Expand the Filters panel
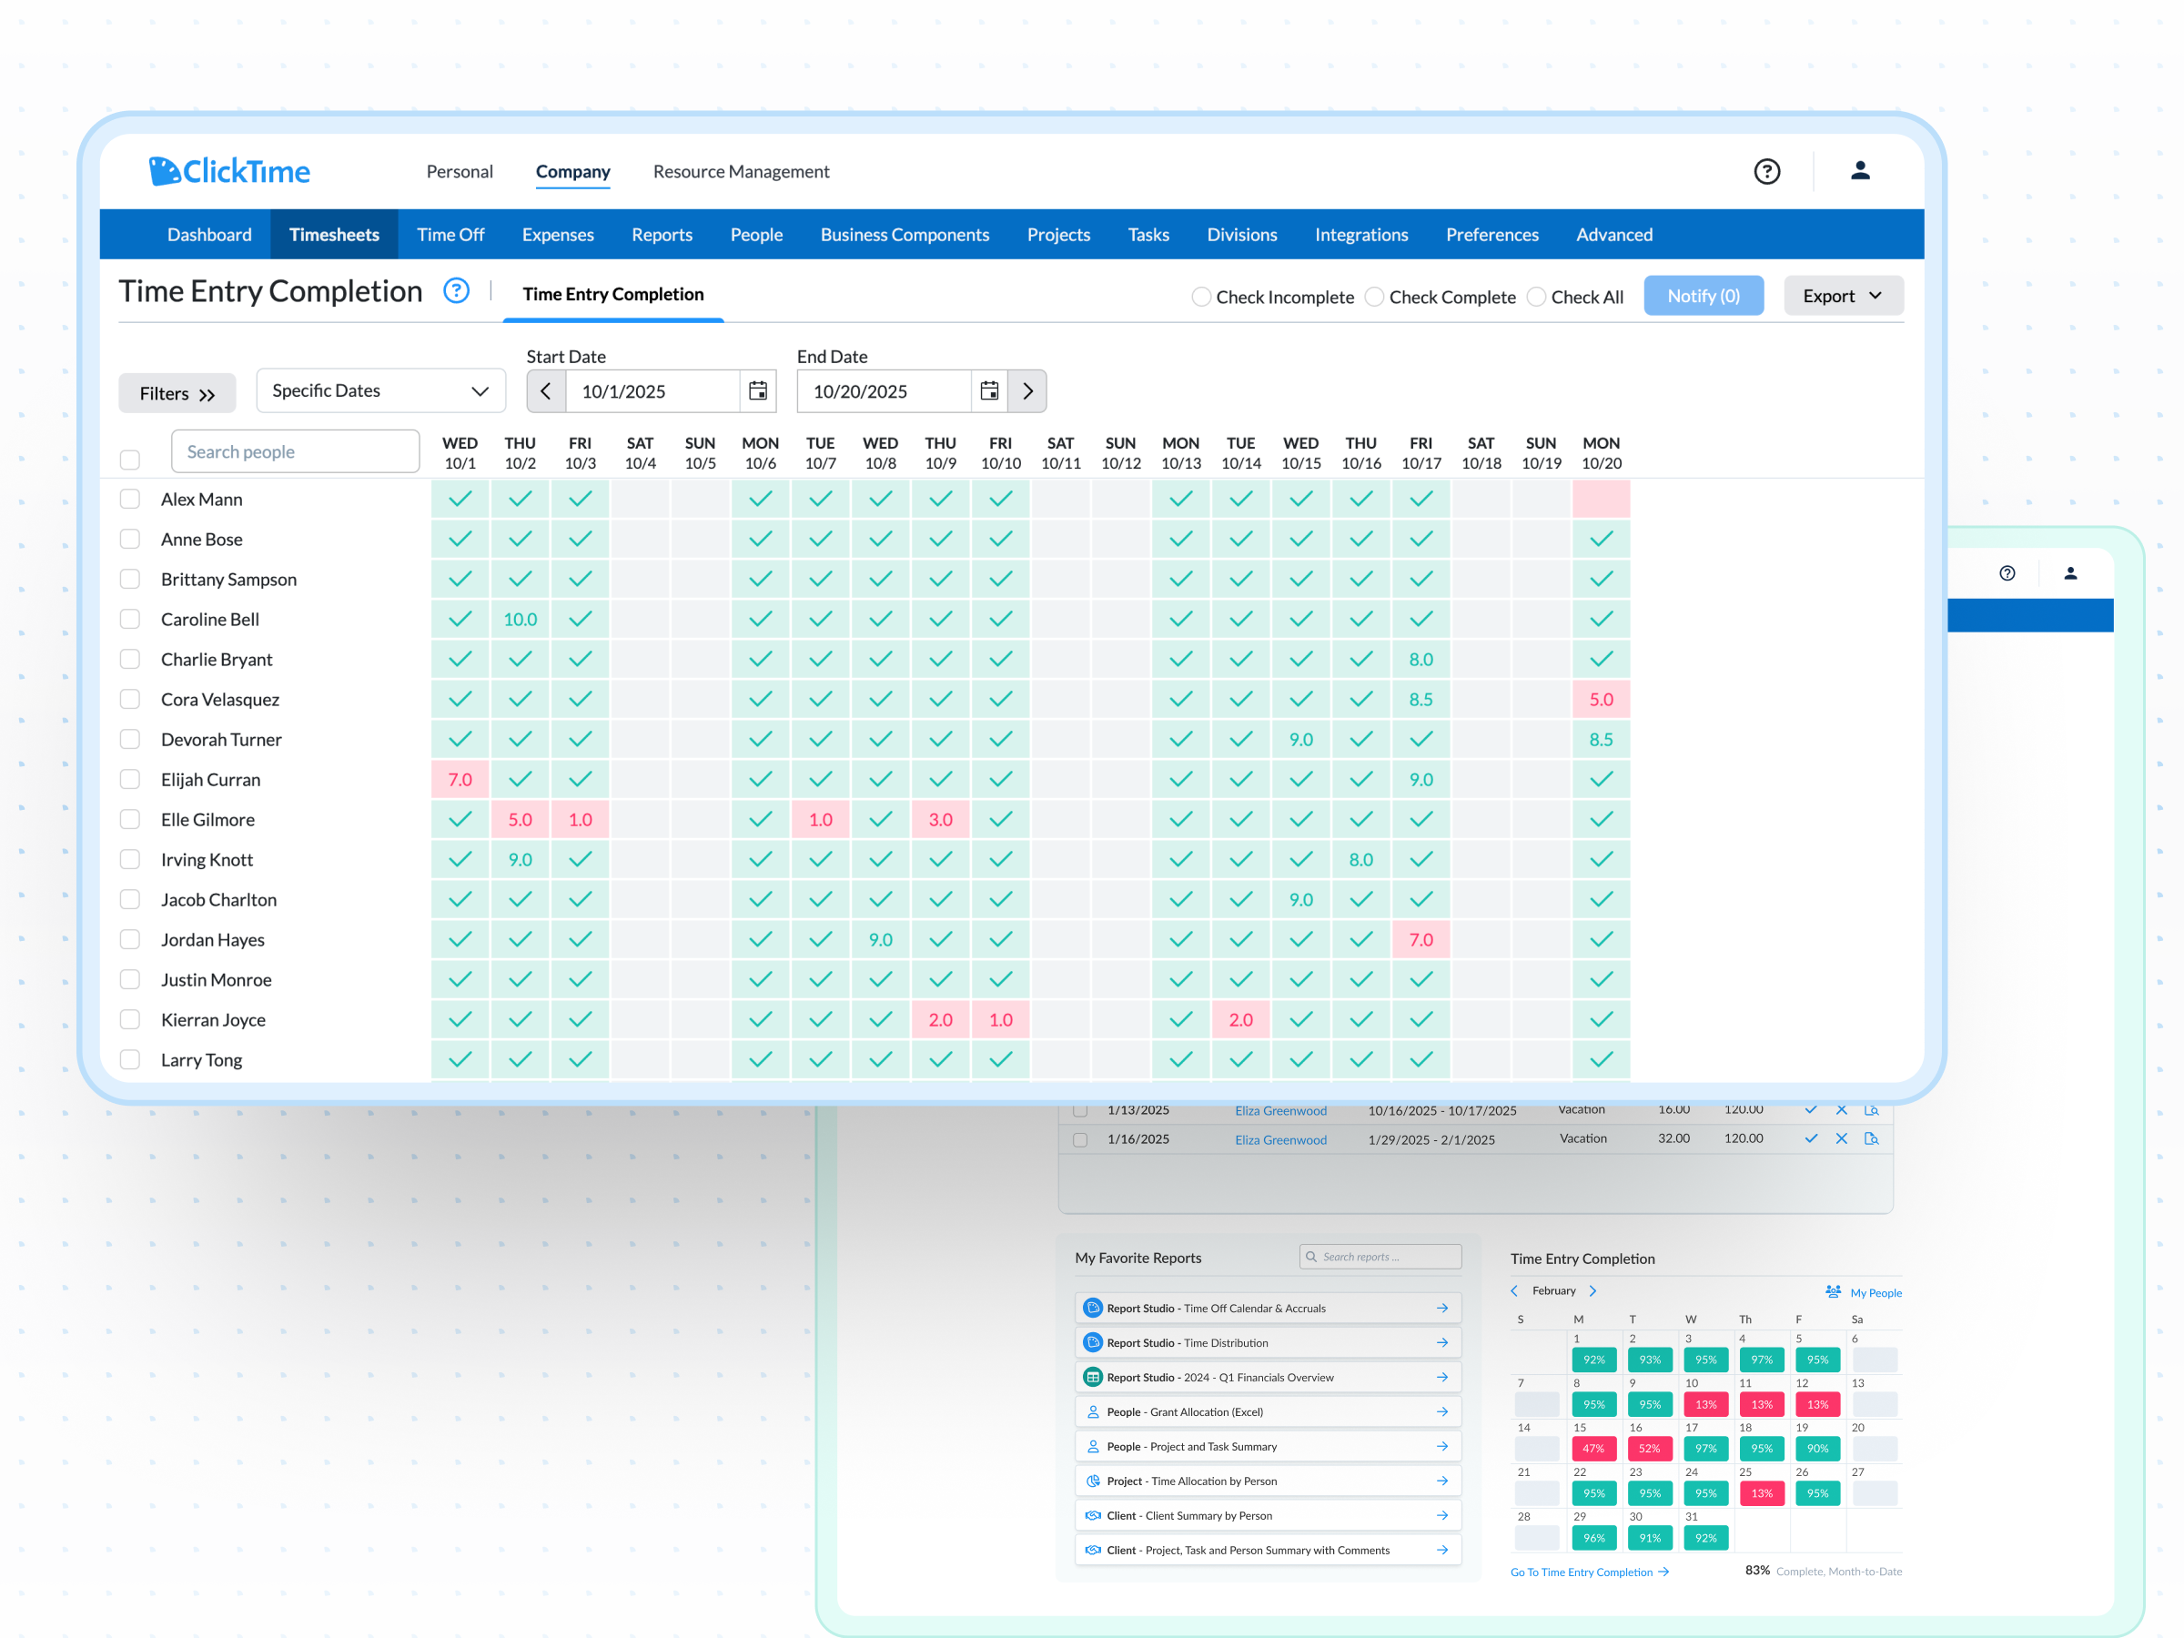Screen dimensions: 2184x1638 (177, 394)
